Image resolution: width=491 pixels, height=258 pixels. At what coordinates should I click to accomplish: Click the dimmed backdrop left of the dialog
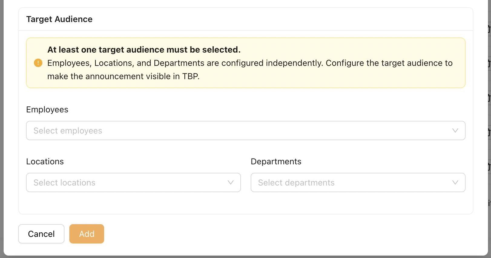[x=2, y=121]
